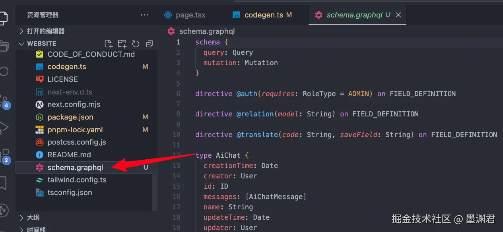Open Extensions view with badge 2

click(x=4, y=157)
